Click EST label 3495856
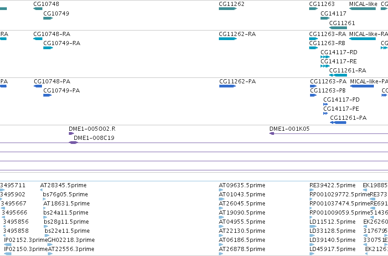This screenshot has width=388, height=256. 16,222
